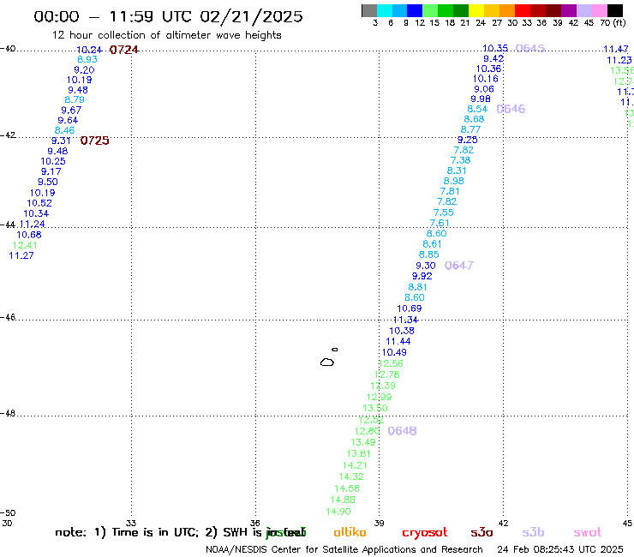Click the 11.27 wave height value
The image size is (634, 557).
(x=21, y=255)
